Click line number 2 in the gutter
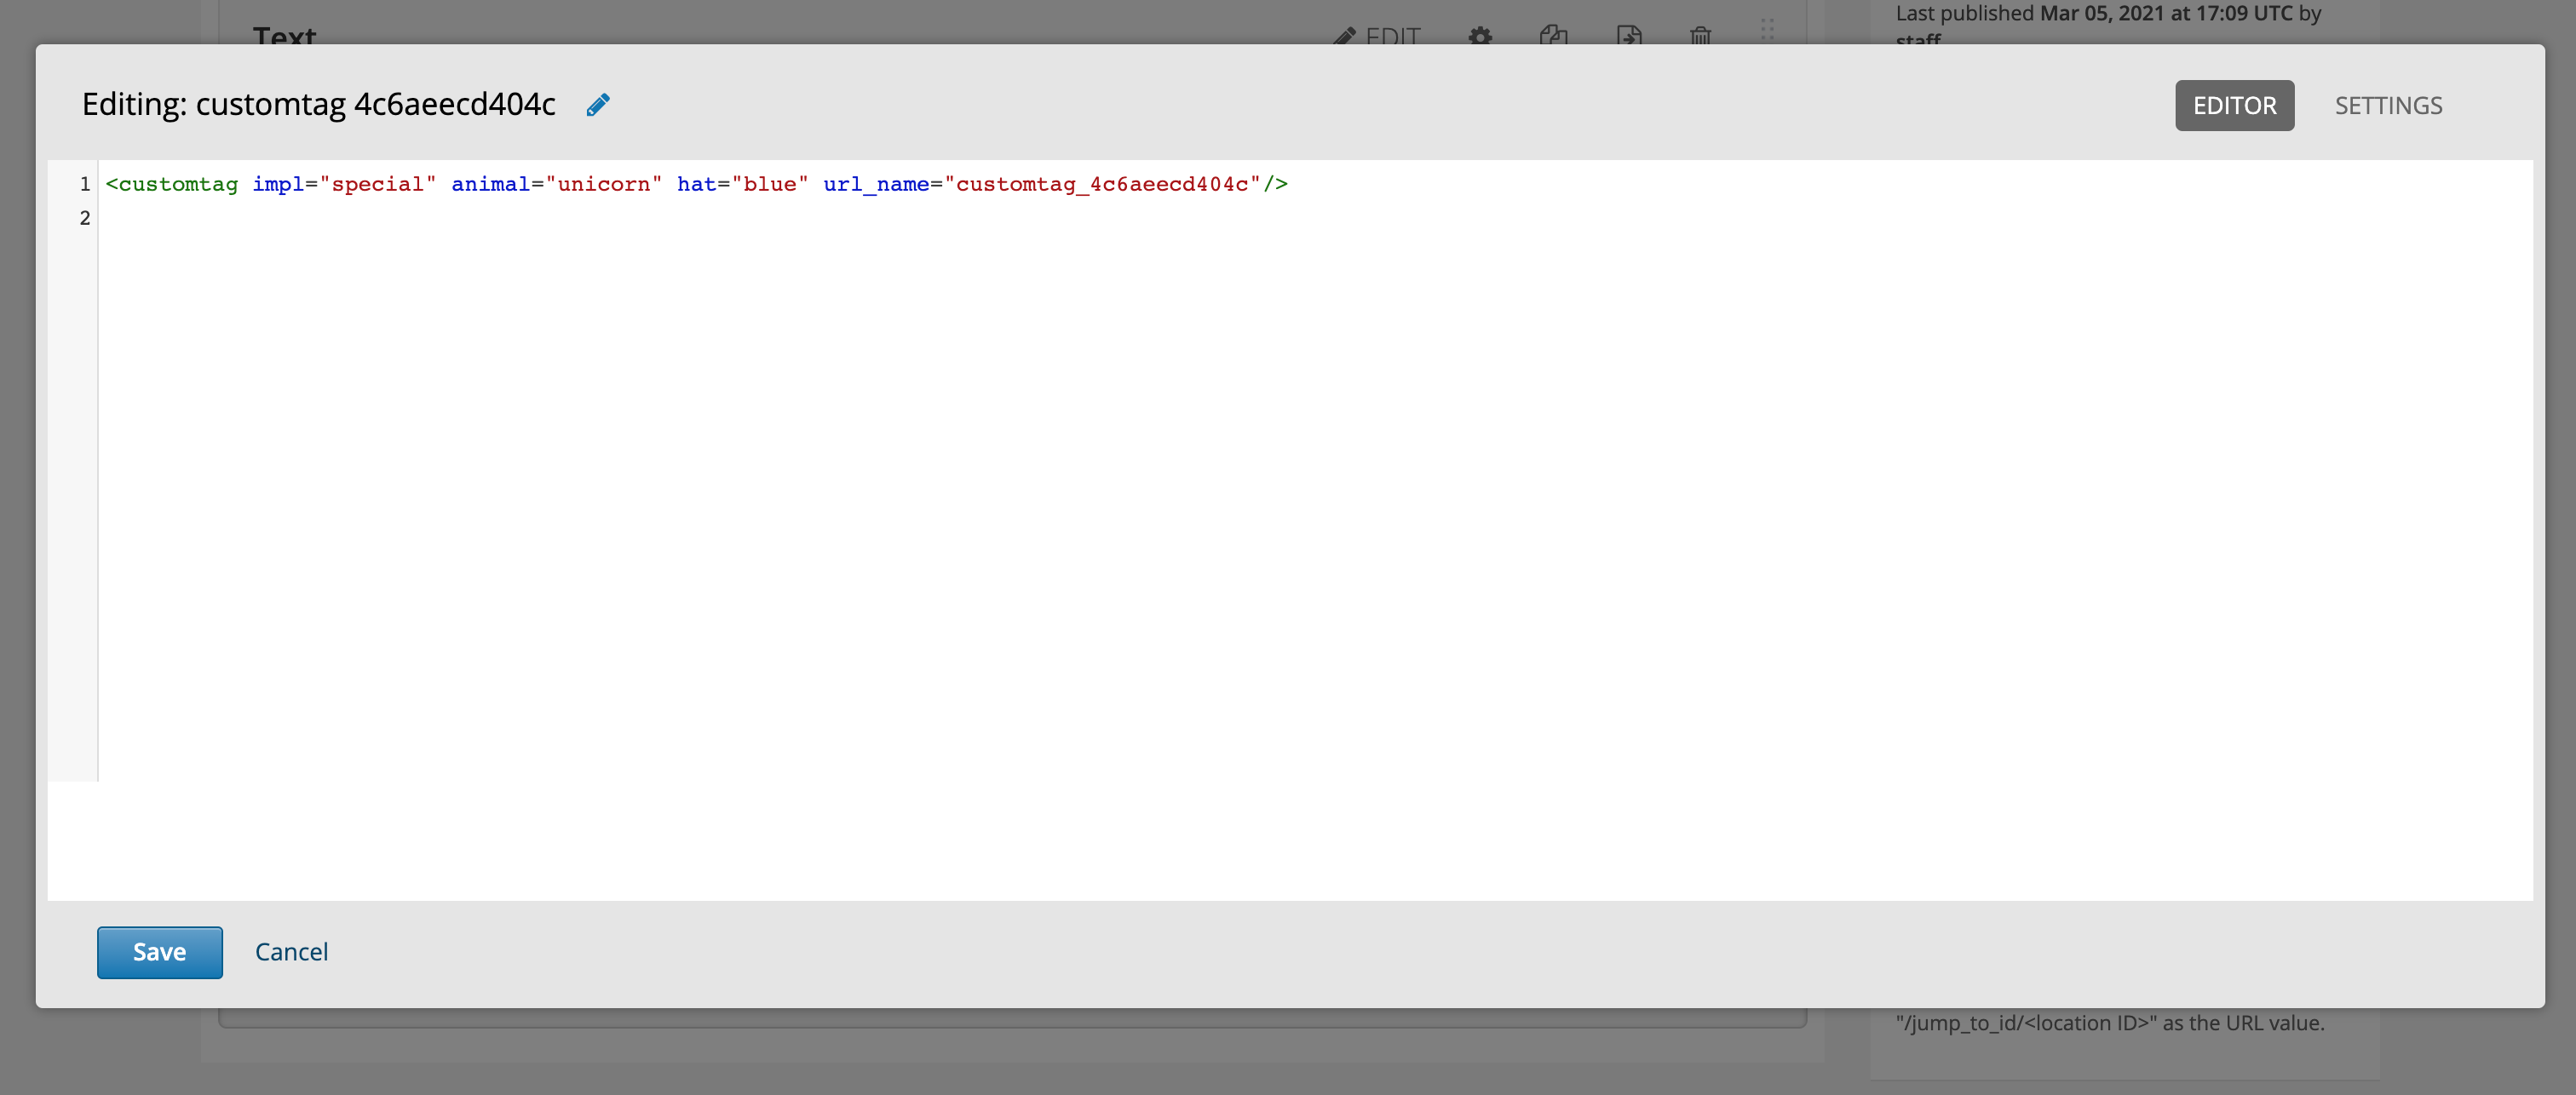Viewport: 2576px width, 1095px height. point(85,218)
